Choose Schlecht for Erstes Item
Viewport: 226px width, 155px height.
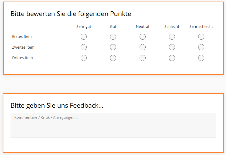click(172, 37)
